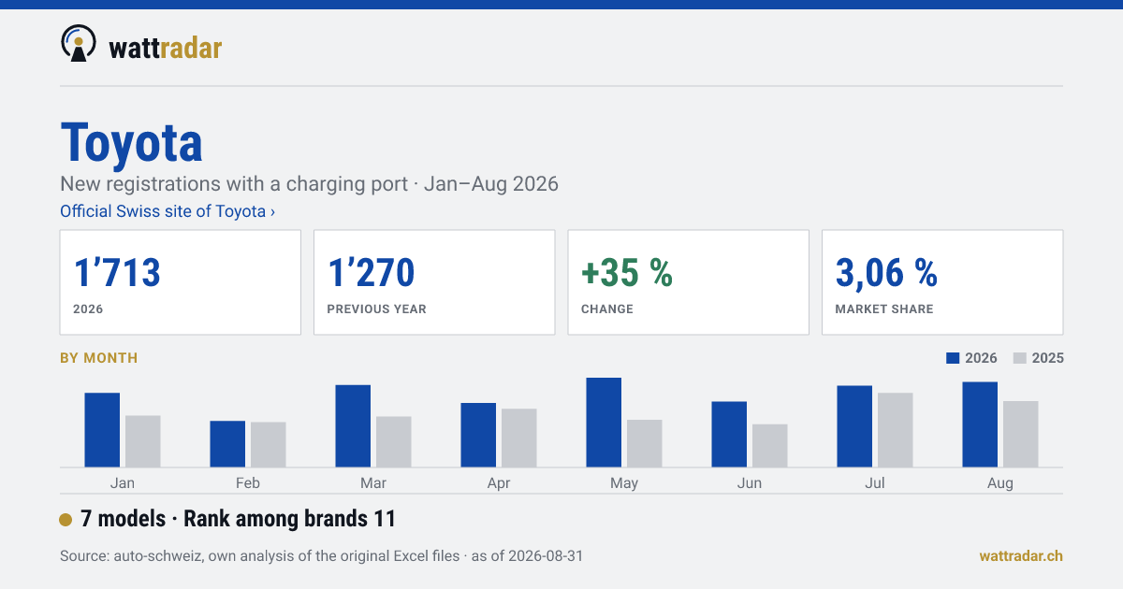Screen dimensions: 1123x589
Task: Select the Toyota heading
Action: (x=132, y=142)
